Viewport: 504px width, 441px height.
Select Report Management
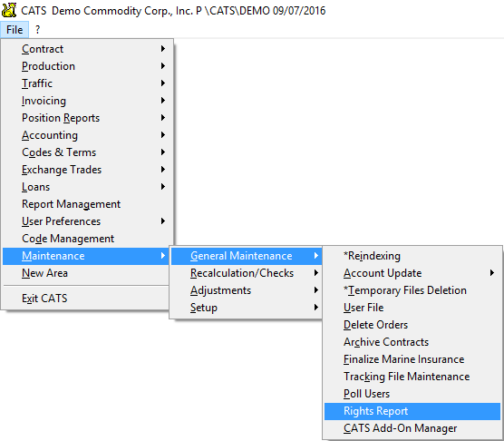tap(87, 204)
